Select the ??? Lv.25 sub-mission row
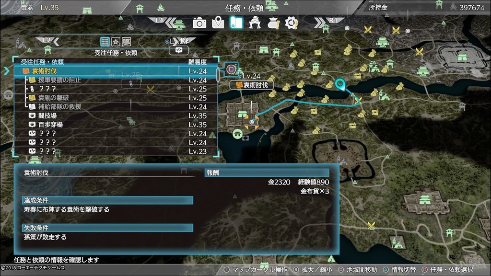The width and height of the screenshot is (491, 276). (116, 89)
